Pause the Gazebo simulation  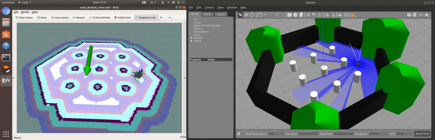239,134
